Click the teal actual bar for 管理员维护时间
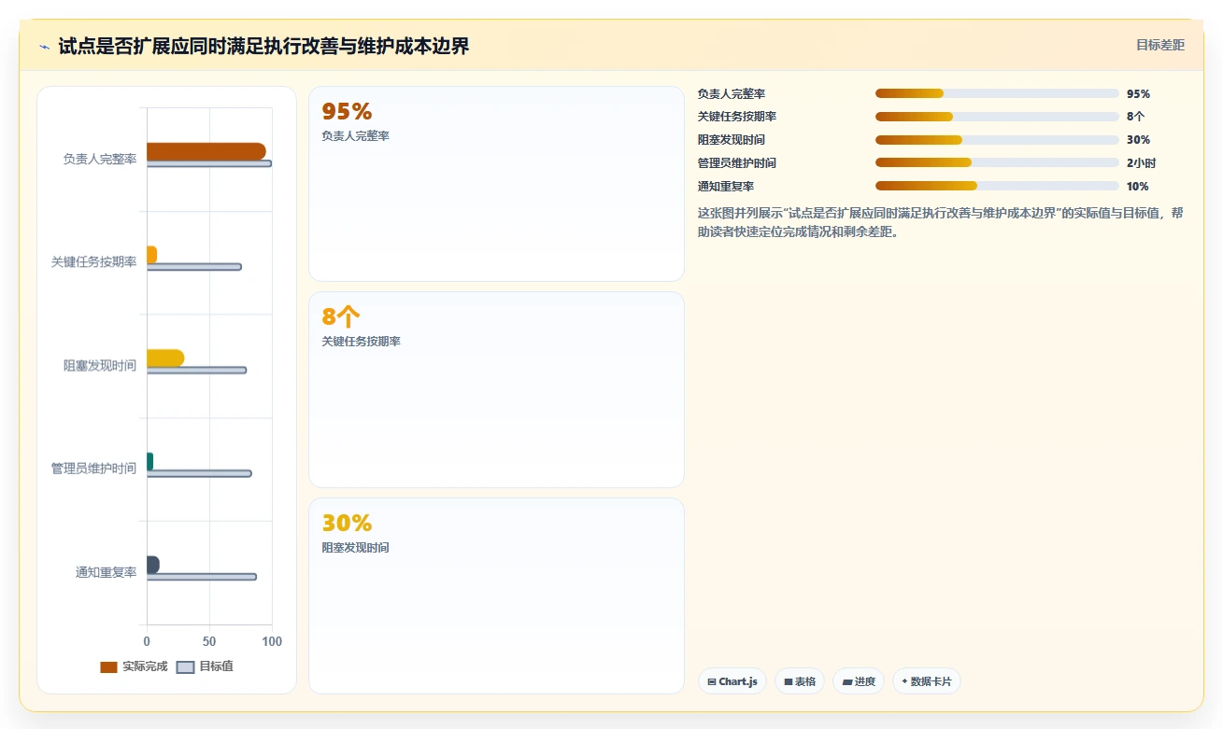The image size is (1223, 729). [x=149, y=461]
